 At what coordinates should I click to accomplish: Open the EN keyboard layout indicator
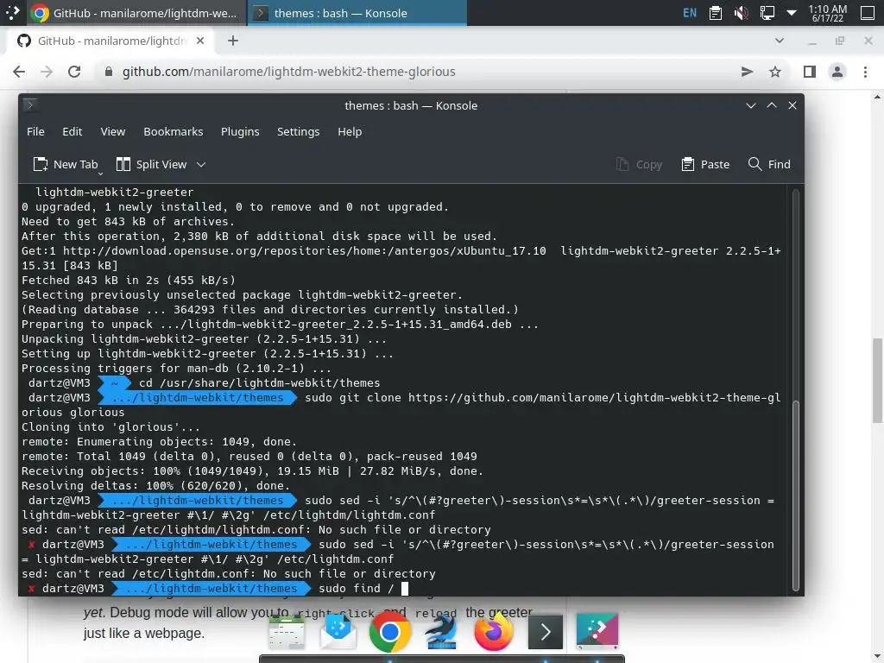[690, 12]
